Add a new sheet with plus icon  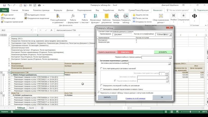[42, 108]
